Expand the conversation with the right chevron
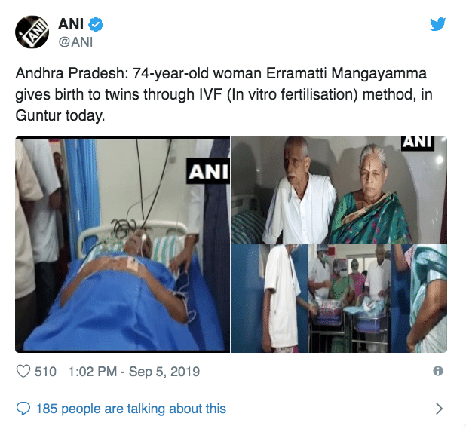 pos(439,409)
